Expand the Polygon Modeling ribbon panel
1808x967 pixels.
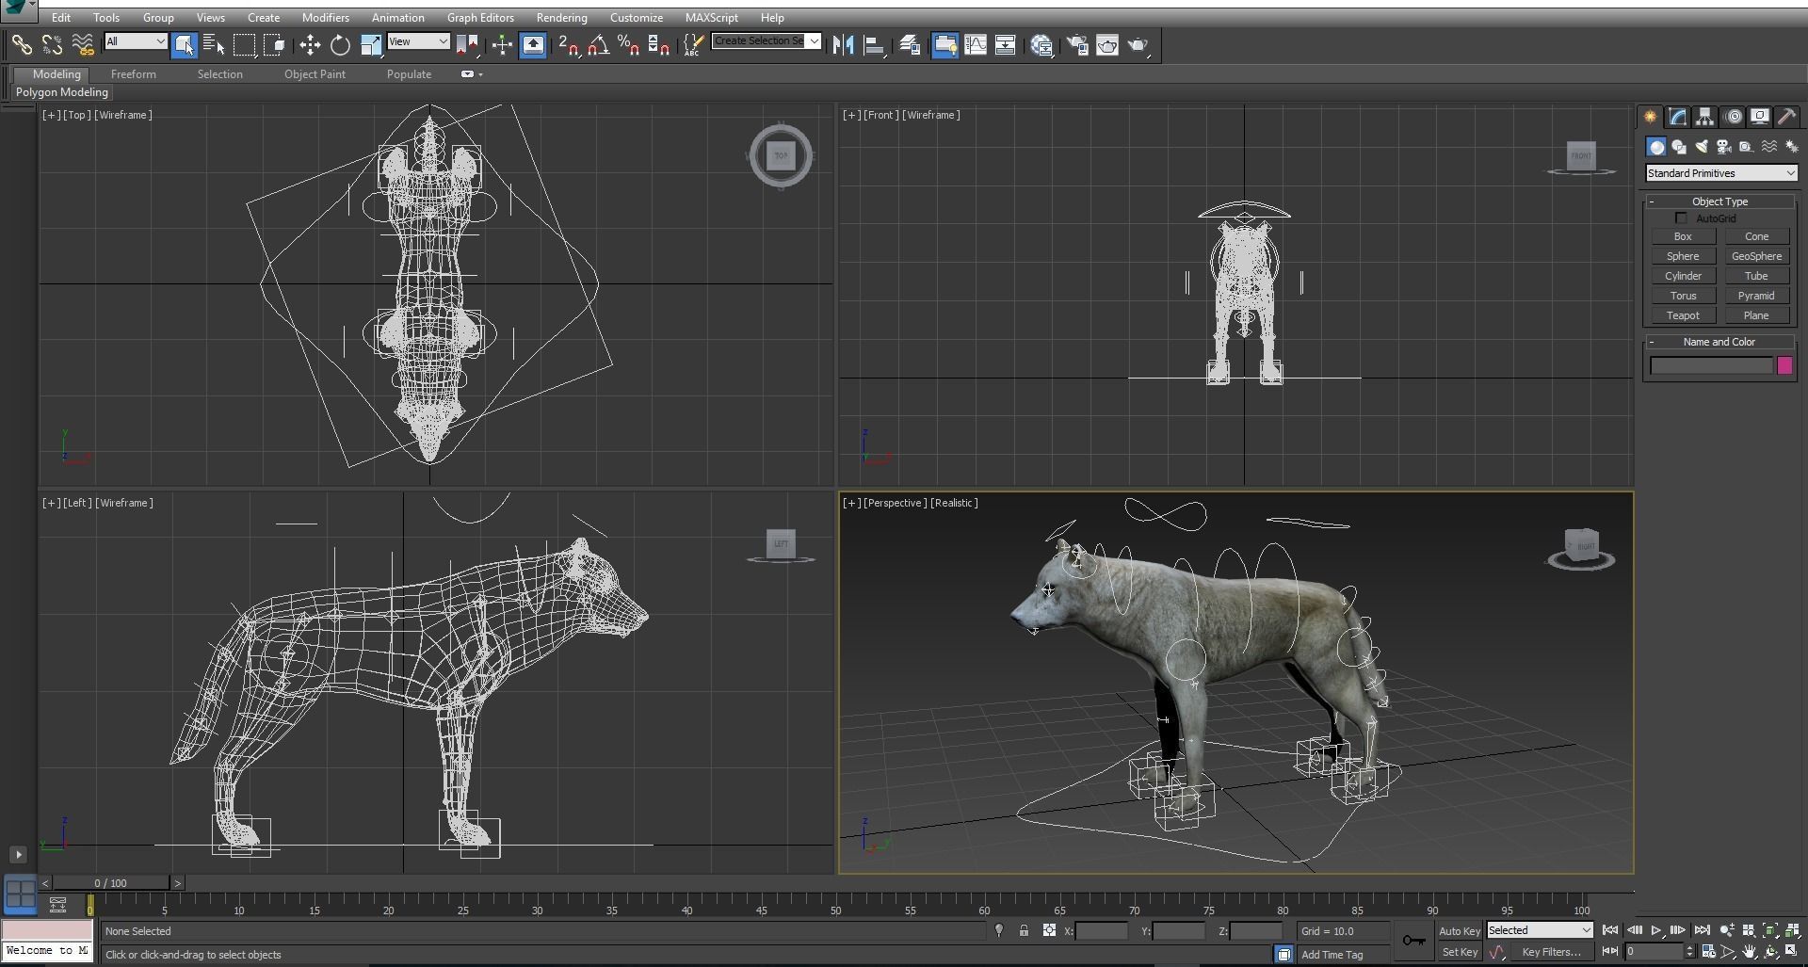click(x=62, y=92)
